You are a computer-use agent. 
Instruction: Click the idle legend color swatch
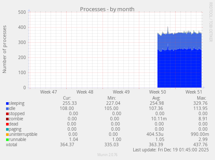coord(7,109)
